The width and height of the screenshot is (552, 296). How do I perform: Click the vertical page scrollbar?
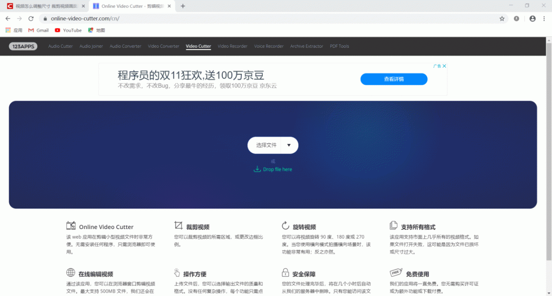[548, 137]
